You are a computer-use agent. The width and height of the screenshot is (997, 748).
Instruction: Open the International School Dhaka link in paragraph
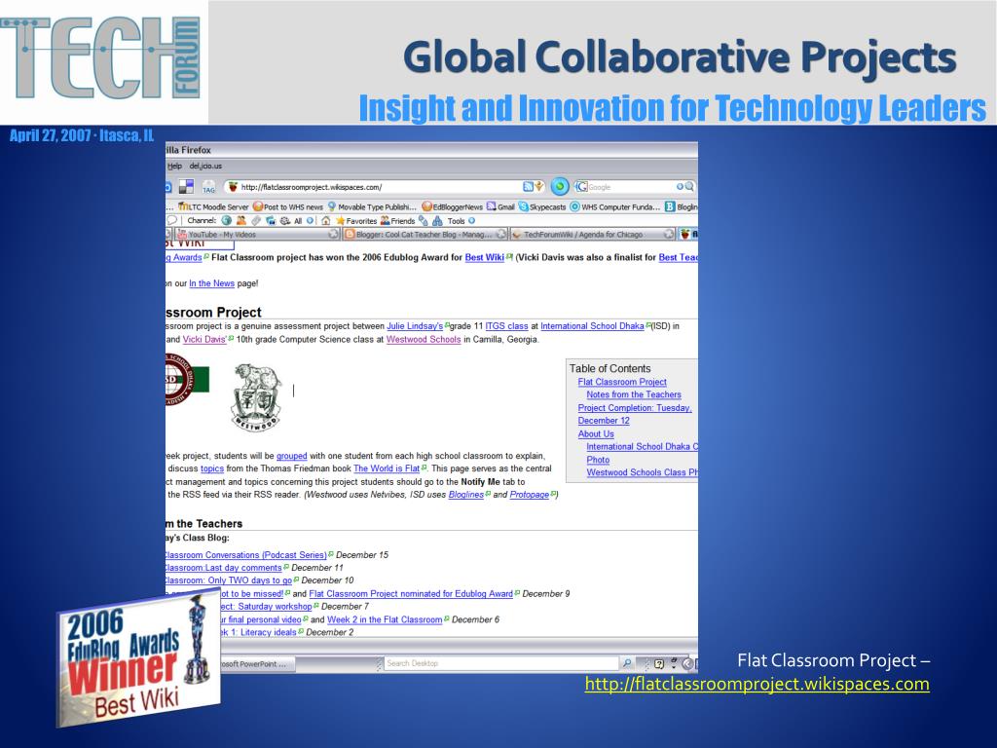pos(592,325)
